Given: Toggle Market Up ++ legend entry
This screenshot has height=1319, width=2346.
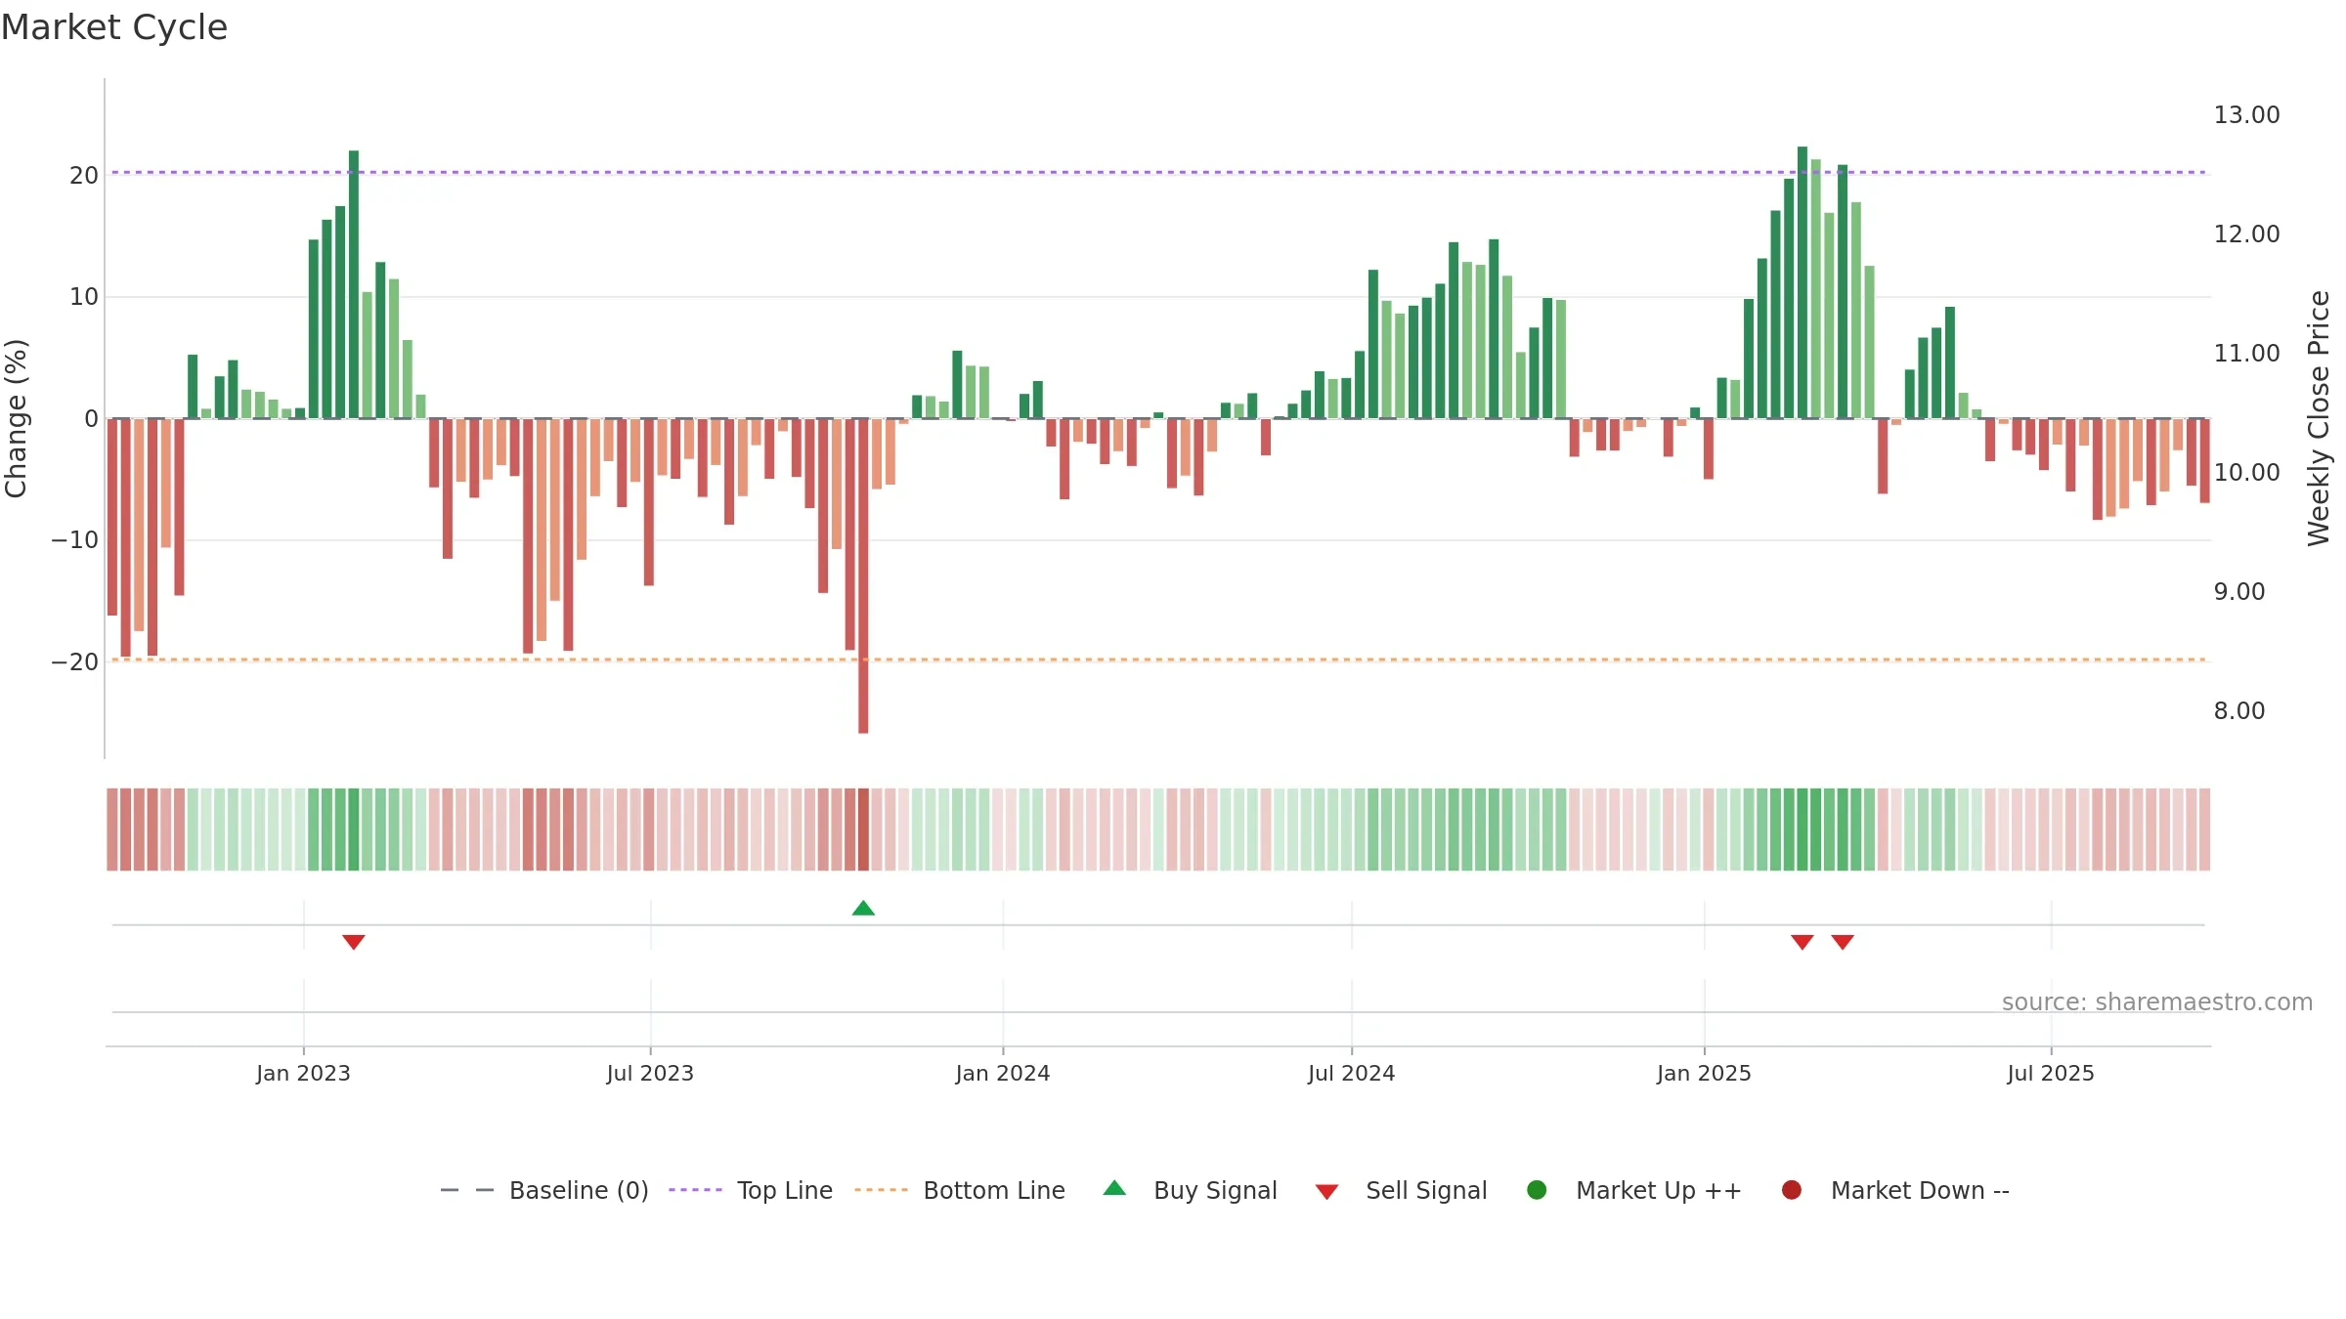Looking at the screenshot, I should coord(1633,1190).
